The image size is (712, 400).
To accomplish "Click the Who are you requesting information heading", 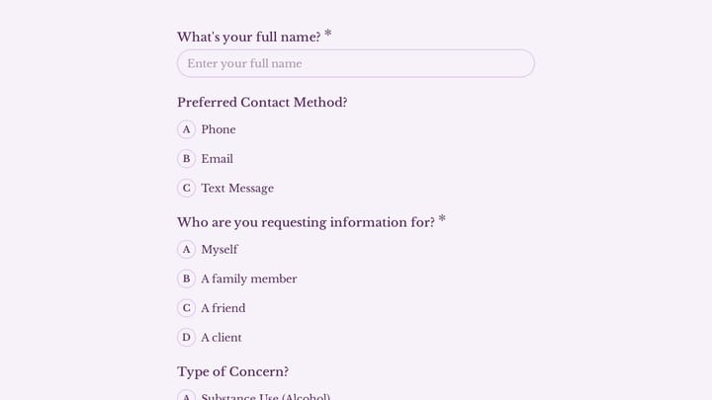I will 306,222.
